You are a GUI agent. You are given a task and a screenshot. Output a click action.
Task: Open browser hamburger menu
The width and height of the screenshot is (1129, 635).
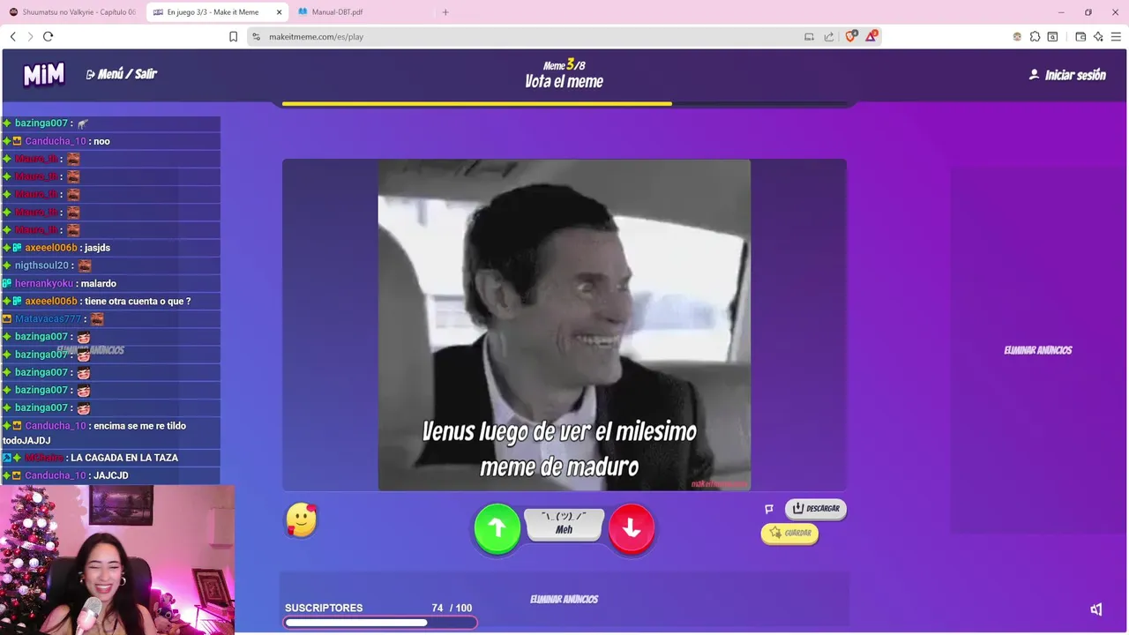(1116, 36)
